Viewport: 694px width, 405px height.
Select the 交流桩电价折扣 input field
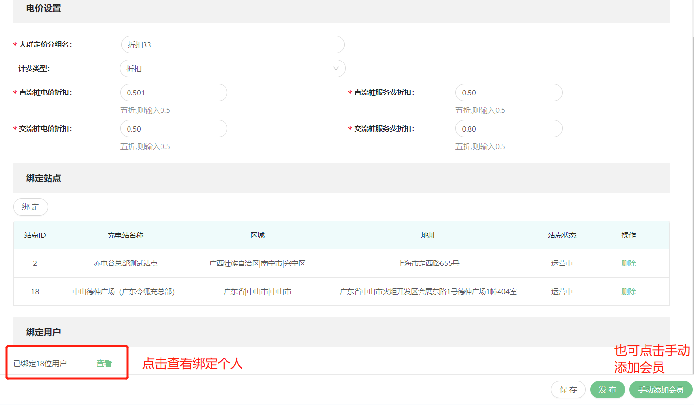(173, 129)
